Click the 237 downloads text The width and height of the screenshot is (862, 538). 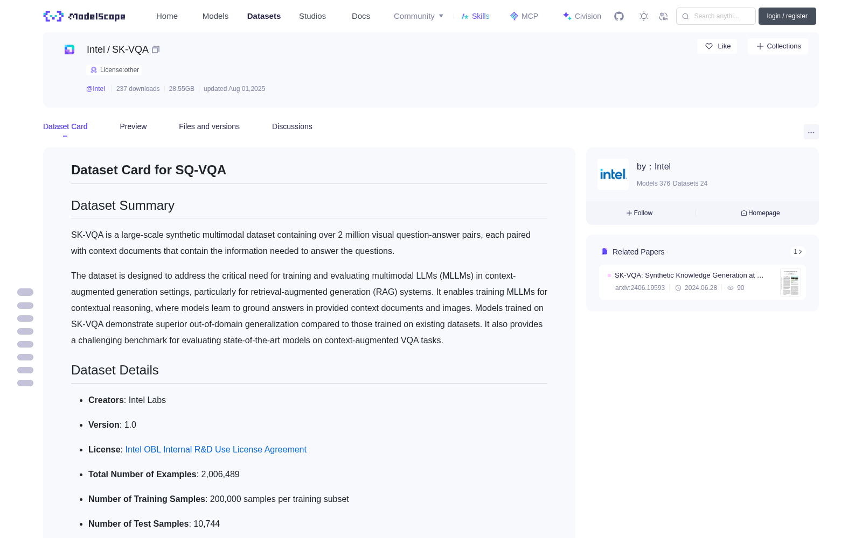click(x=138, y=89)
